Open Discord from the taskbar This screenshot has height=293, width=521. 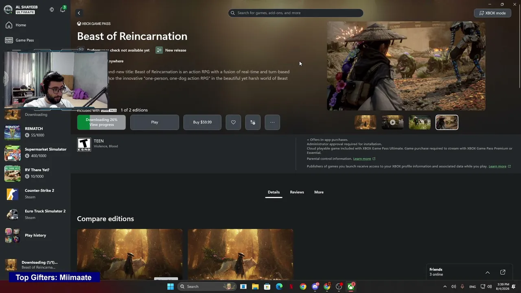tap(315, 286)
